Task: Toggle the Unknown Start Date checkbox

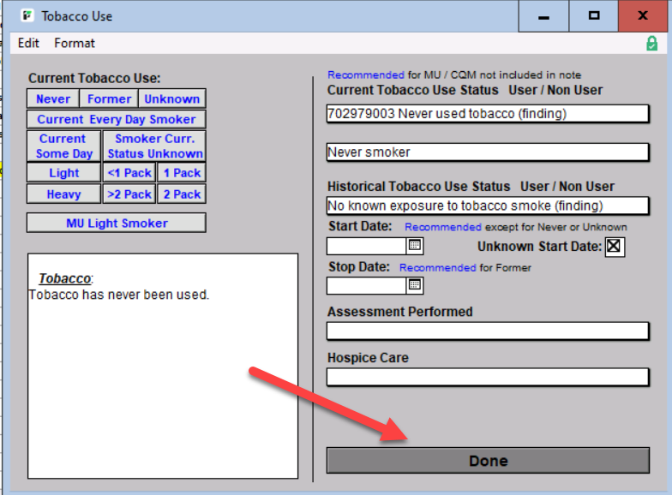Action: (614, 247)
